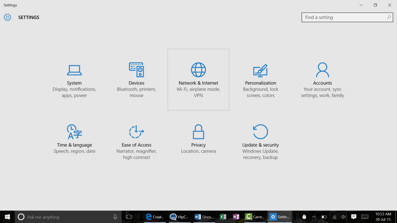Show hidden system tray icons
Viewport: 397px width, 223px height.
[314, 217]
